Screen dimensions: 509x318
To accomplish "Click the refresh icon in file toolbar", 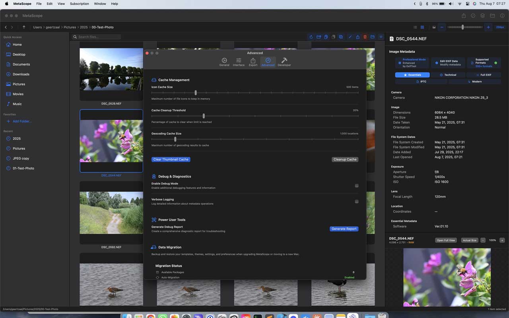I will [x=311, y=37].
